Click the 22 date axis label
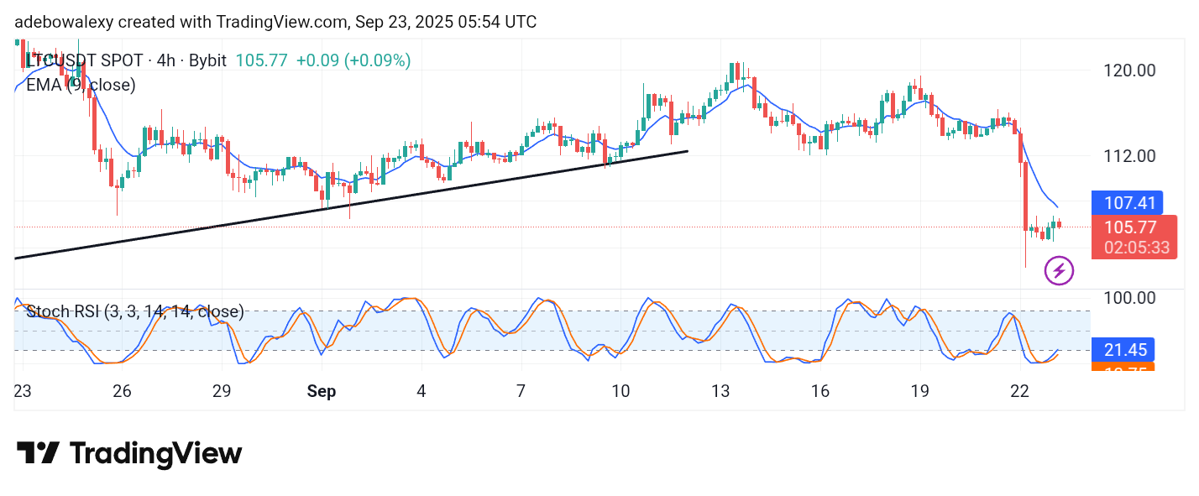 coord(1020,392)
